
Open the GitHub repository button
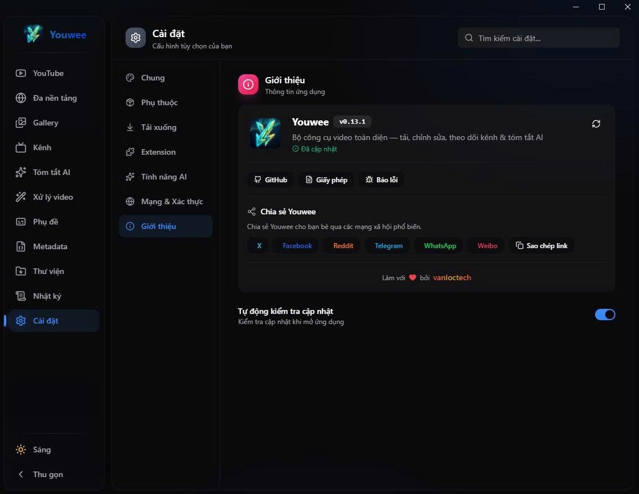tap(271, 180)
